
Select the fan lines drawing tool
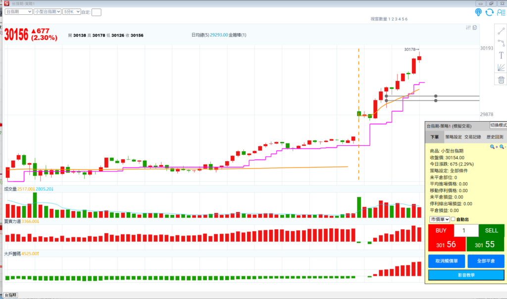(x=501, y=68)
